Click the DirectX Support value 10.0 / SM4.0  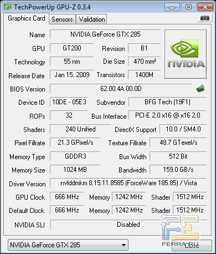coord(183,129)
